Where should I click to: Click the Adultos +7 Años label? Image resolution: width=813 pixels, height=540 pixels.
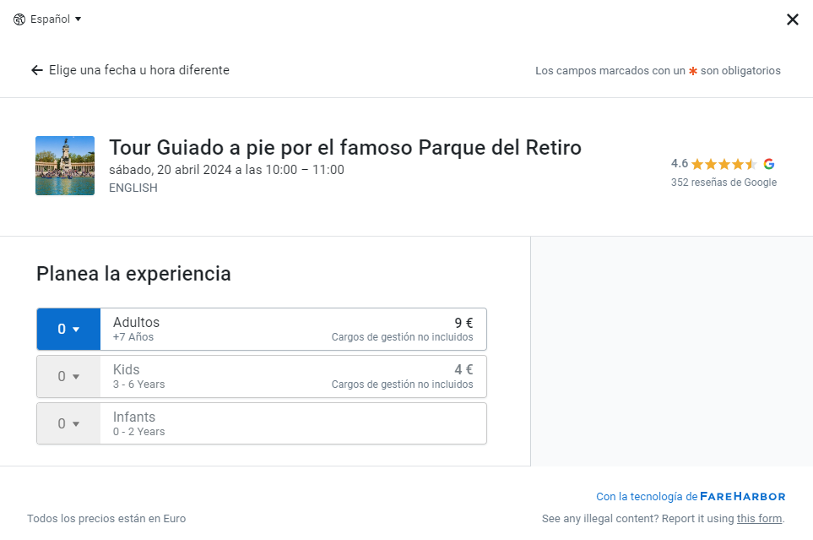[136, 329]
